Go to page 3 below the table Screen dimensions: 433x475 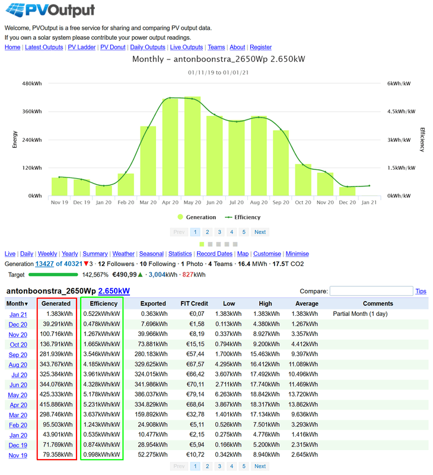[x=219, y=466]
